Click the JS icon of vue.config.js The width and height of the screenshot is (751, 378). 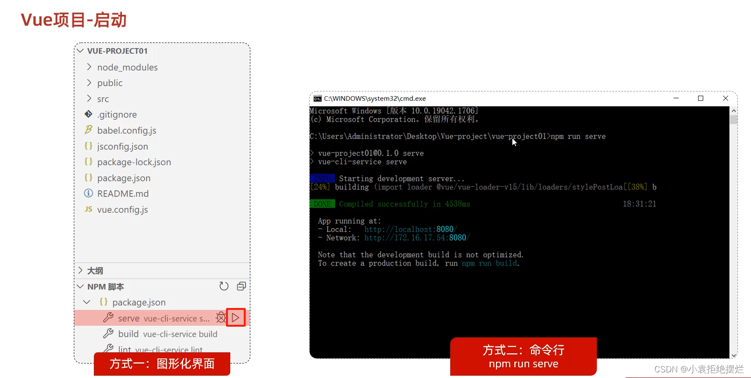(88, 209)
